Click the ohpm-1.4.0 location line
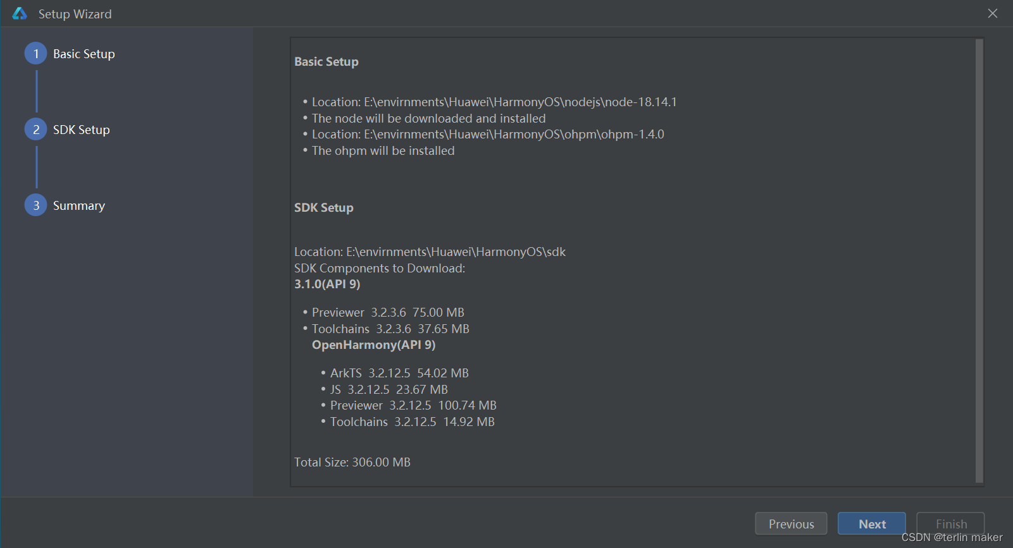Image resolution: width=1013 pixels, height=548 pixels. [488, 134]
